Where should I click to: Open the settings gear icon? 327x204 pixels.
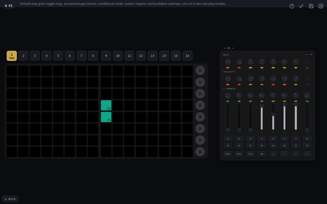[x=321, y=6]
